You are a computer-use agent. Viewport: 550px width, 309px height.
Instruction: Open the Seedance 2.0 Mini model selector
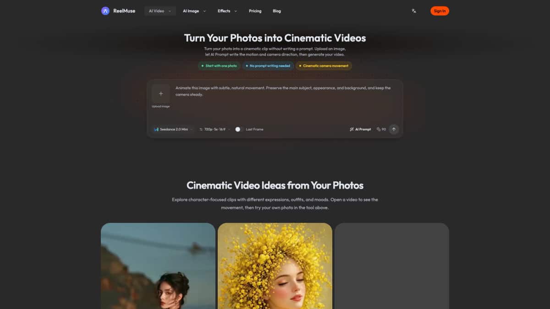pos(174,129)
